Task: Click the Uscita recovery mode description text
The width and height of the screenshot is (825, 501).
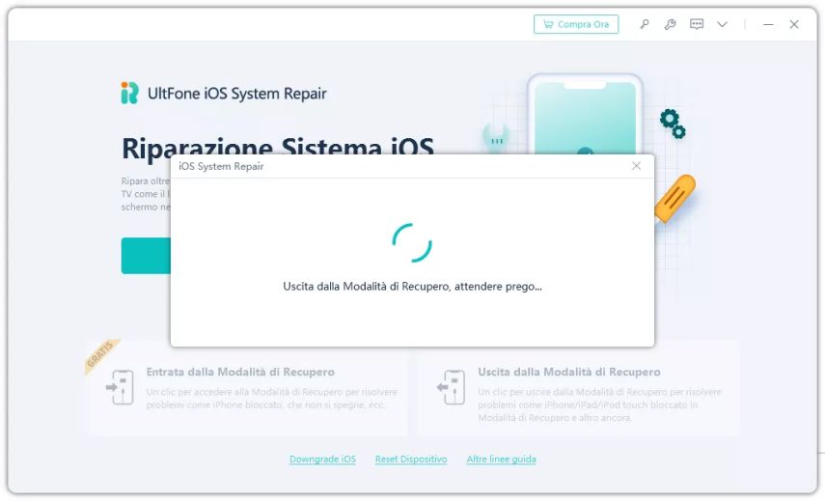Action: click(600, 404)
